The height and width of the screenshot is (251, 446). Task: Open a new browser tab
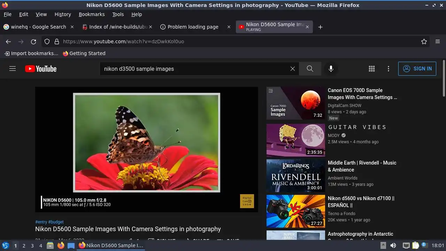[x=320, y=27]
